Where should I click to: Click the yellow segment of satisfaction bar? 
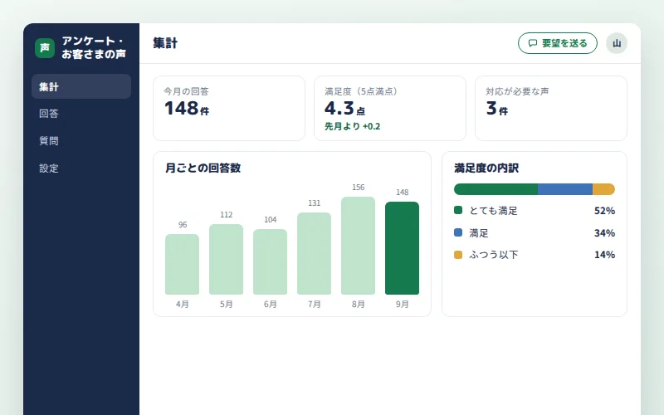click(x=603, y=189)
